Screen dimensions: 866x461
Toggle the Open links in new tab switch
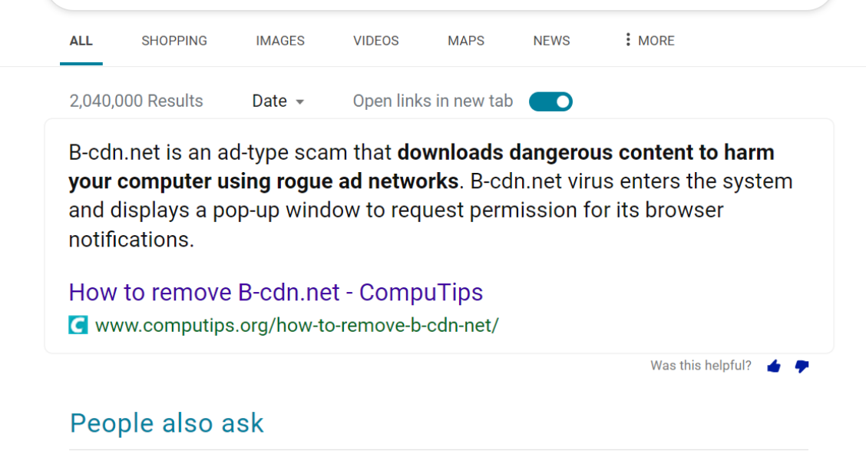tap(550, 101)
